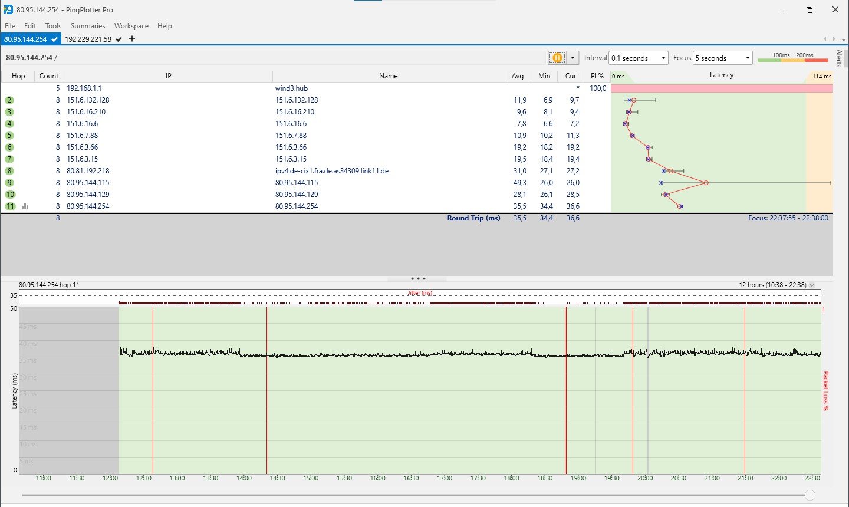Screen dimensions: 849x507
Task: Click the PingPlotter app icon in title bar
Action: click(8, 10)
